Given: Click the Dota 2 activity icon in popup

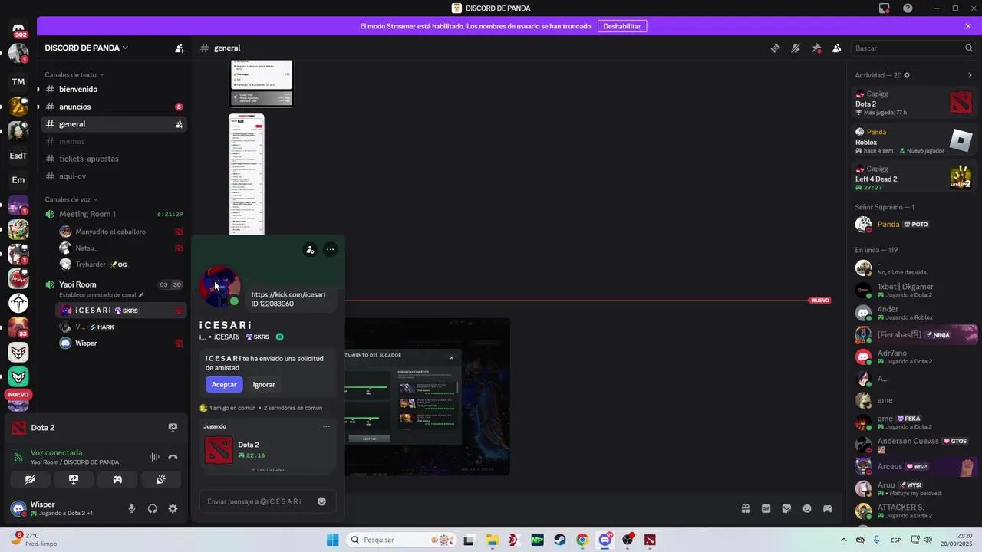Looking at the screenshot, I should [x=219, y=450].
